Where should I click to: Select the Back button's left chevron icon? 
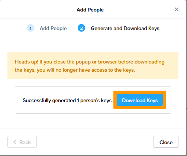(14, 142)
